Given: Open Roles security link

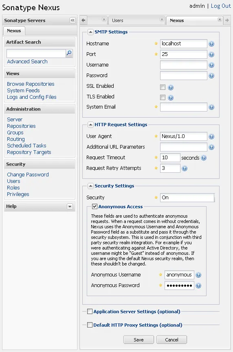Looking at the screenshot, I should click(13, 187).
